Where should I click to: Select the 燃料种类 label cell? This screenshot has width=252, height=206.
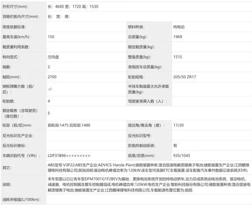click(149, 27)
